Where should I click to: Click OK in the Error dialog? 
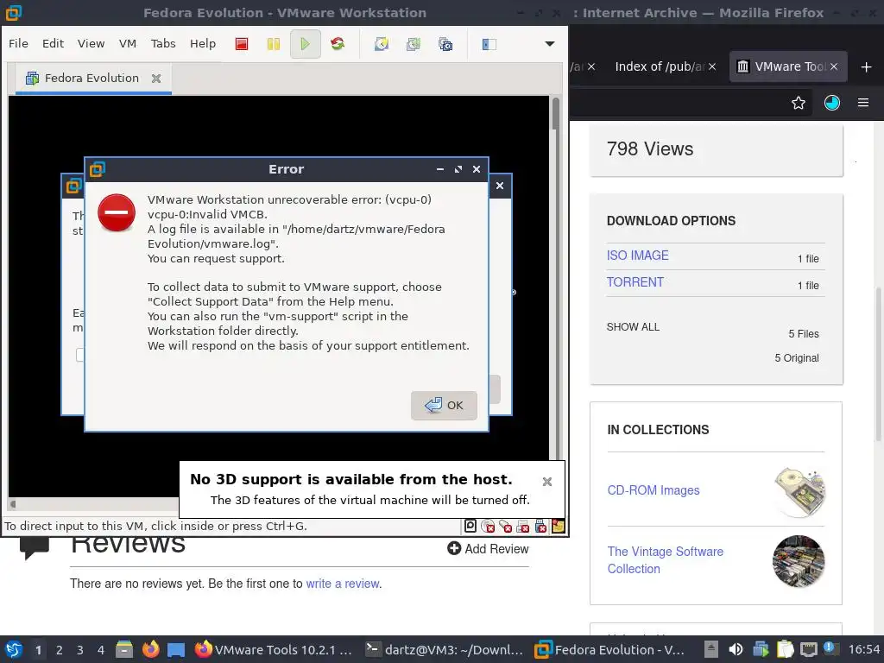pos(444,406)
